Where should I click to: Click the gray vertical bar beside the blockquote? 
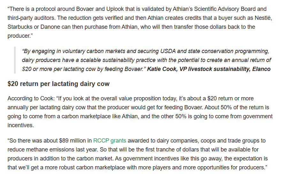point(15,60)
